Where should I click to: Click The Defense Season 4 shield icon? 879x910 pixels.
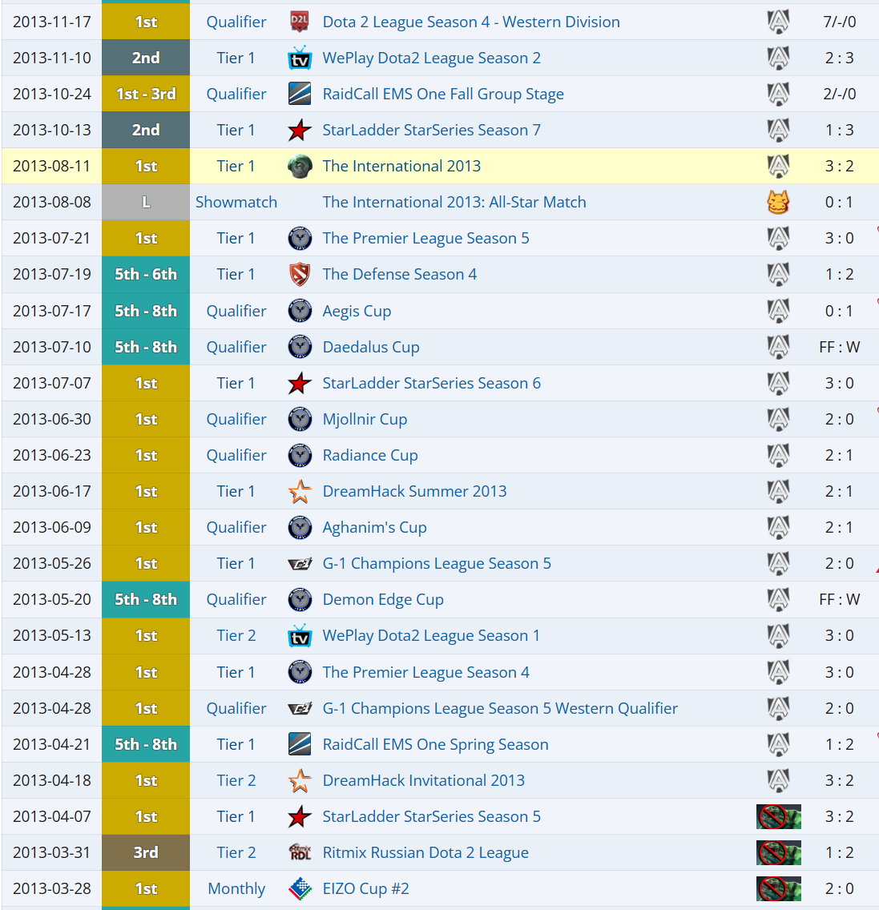300,275
